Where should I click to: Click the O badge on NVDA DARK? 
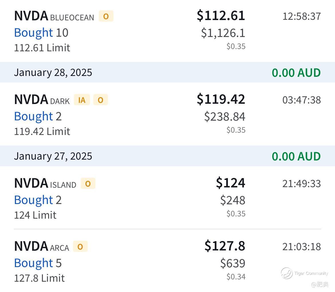click(100, 100)
